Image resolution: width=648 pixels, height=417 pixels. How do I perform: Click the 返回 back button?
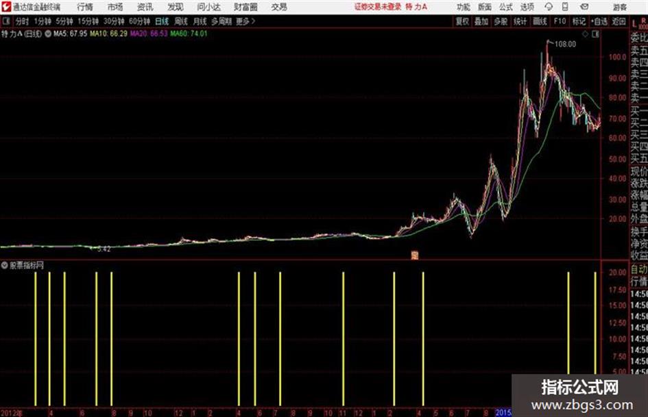pyautogui.click(x=619, y=21)
